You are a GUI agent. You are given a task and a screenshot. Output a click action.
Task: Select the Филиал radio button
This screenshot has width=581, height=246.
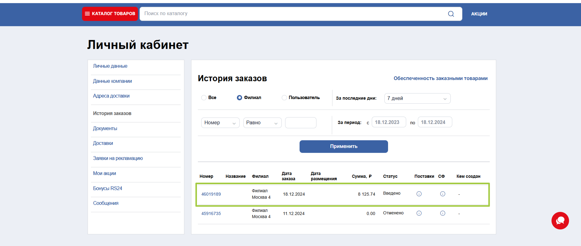click(239, 97)
